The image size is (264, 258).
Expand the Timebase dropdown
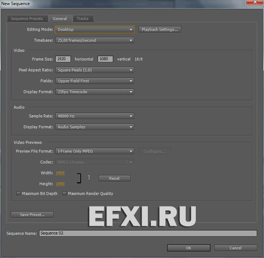coord(95,40)
